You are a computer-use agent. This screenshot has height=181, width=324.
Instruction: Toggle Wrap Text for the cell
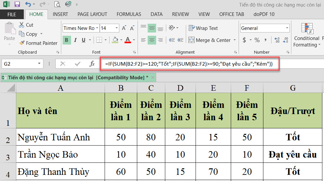[203, 28]
